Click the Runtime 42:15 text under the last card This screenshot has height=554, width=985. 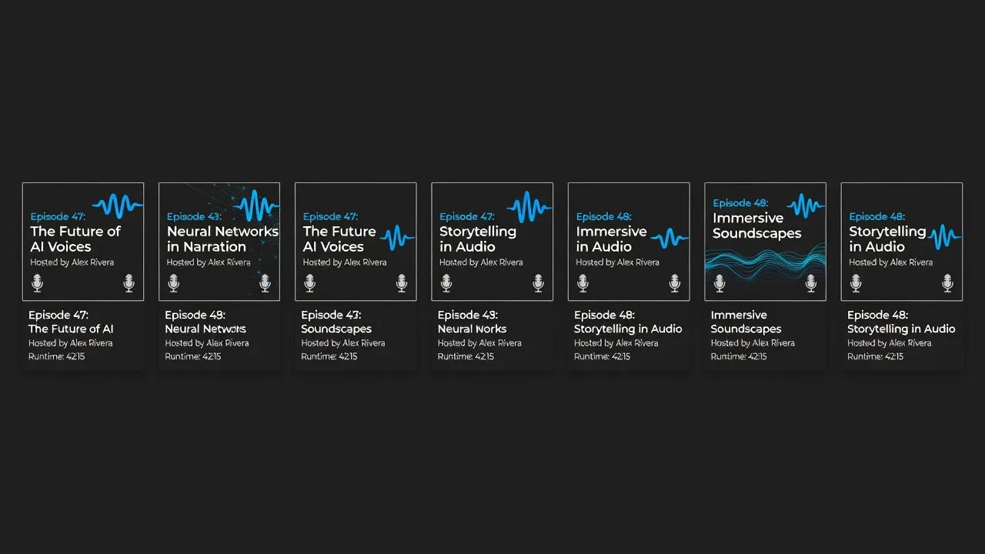(x=875, y=356)
